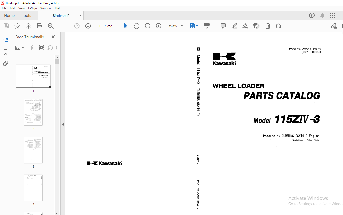
Task: Close the Page Thumbnails panel
Action: [x=53, y=37]
